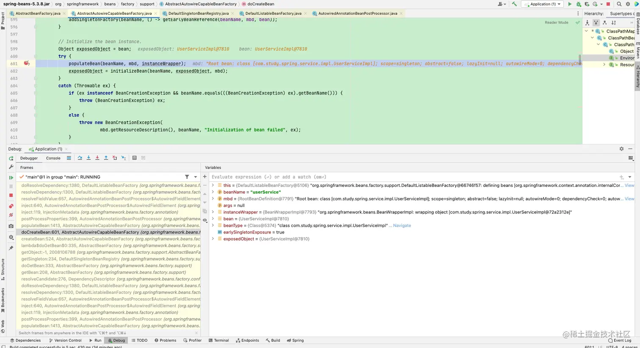Select the getSingleton:234 stack frame

[x=108, y=259]
